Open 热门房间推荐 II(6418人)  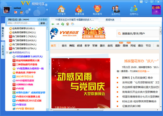[x=23, y=40]
